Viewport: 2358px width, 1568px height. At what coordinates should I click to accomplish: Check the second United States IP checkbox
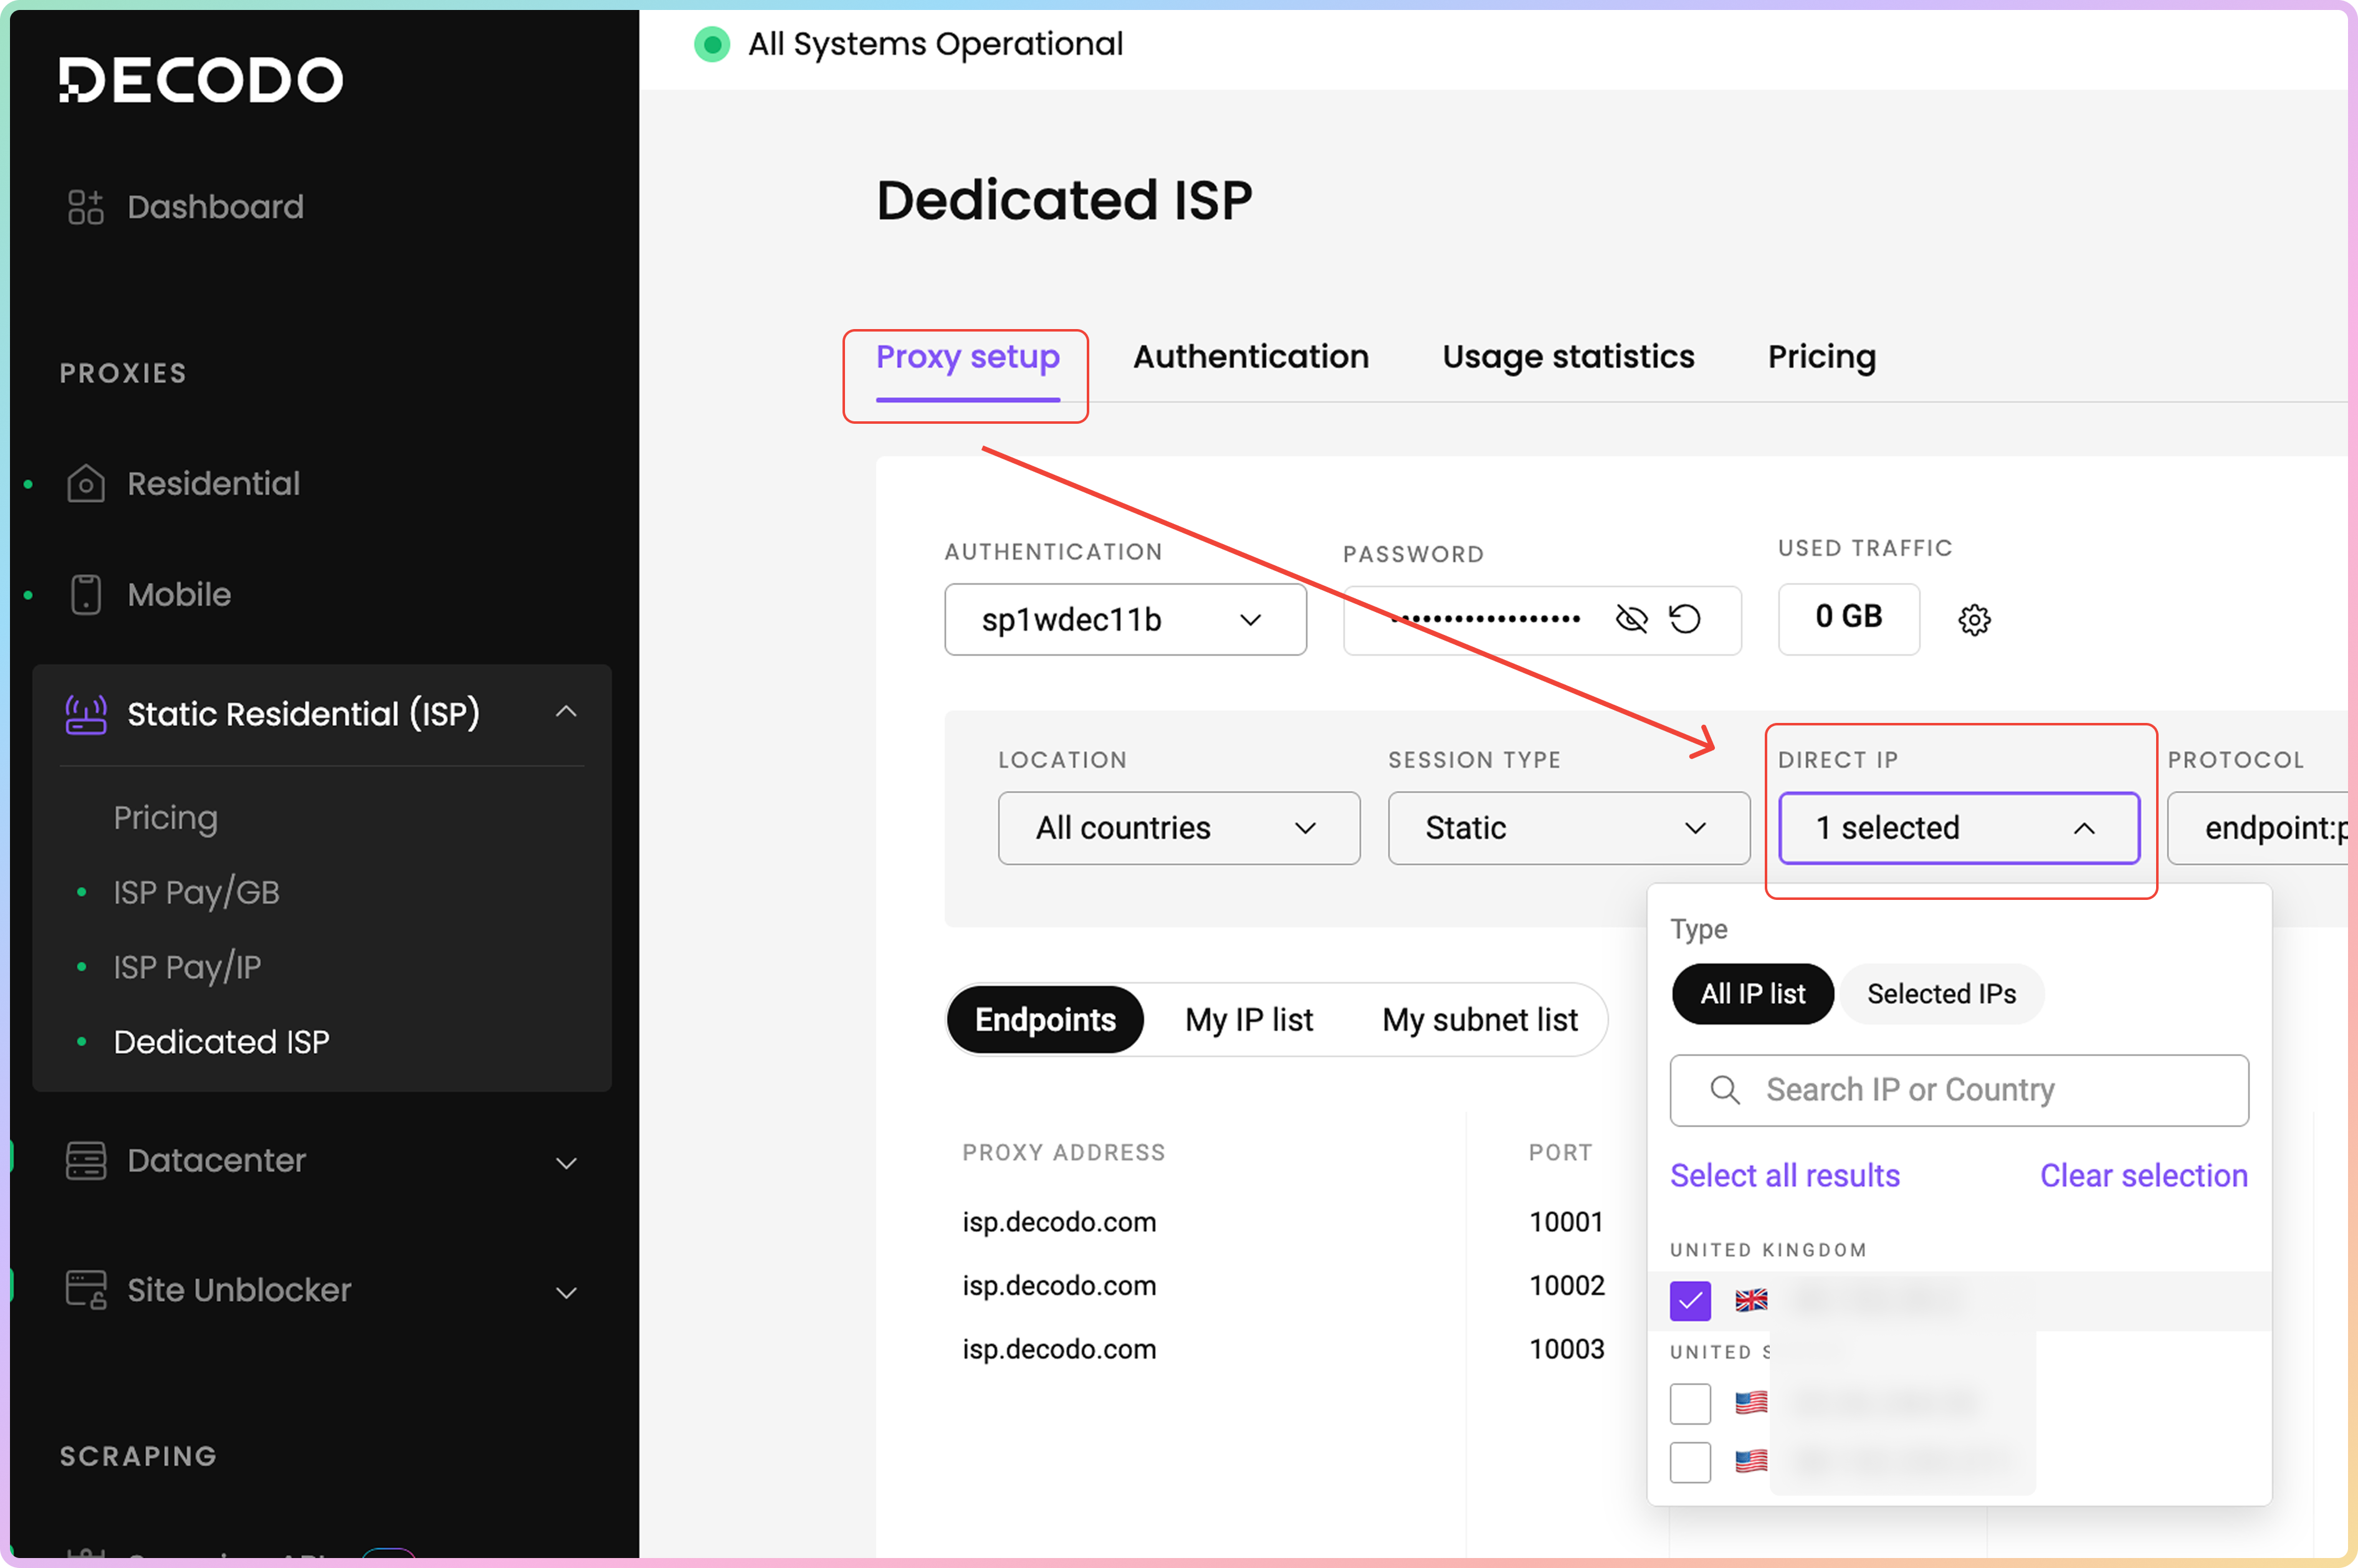pos(1690,1462)
